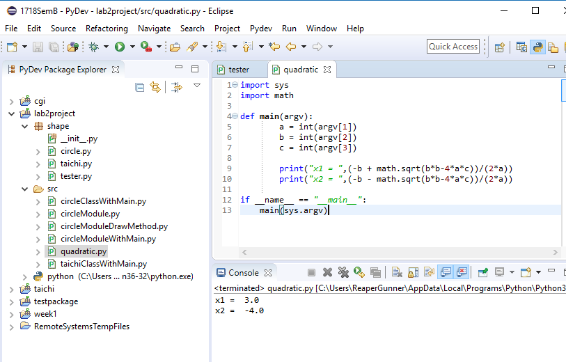Select circleModule.py in the src folder
The image size is (566, 362).
coord(90,214)
